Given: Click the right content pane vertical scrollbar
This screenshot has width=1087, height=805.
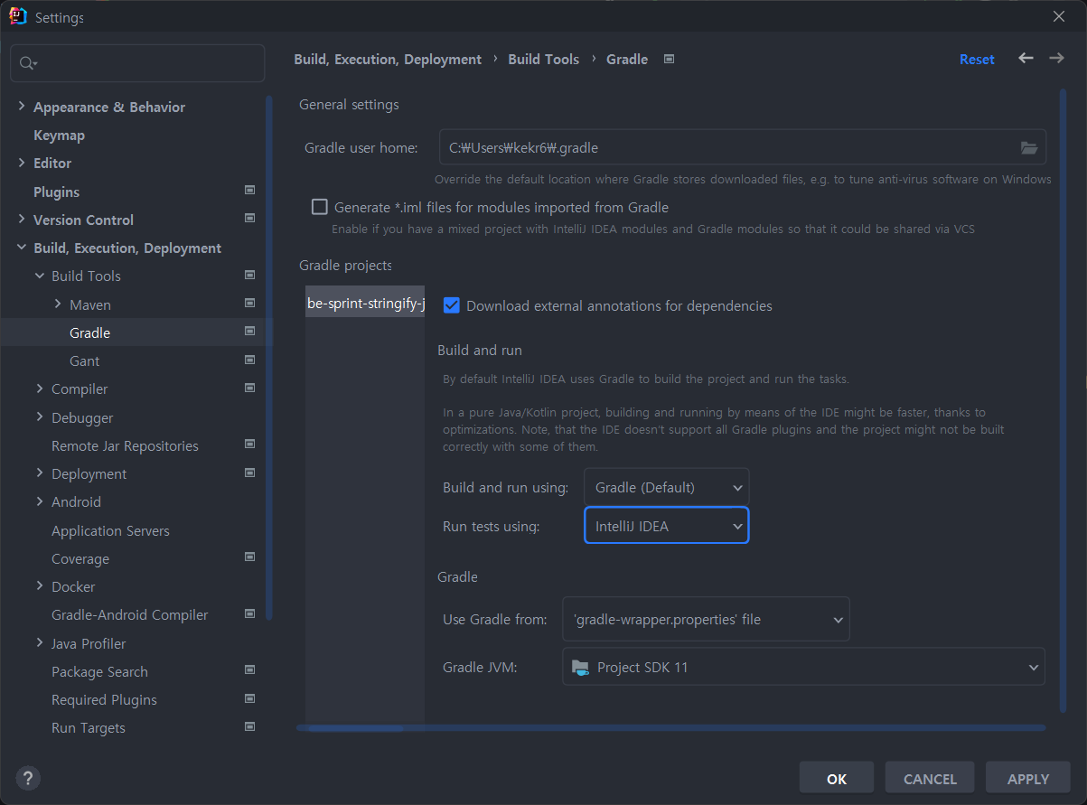Looking at the screenshot, I should point(1063,401).
